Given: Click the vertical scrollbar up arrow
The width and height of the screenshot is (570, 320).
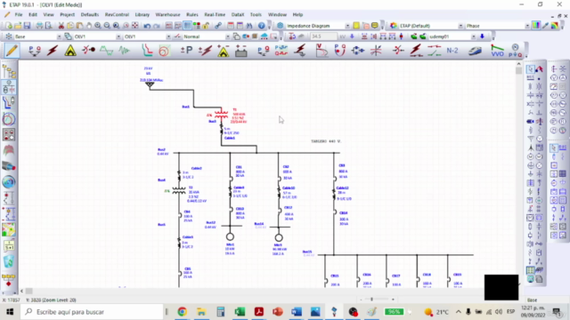Looking at the screenshot, I should tap(518, 64).
